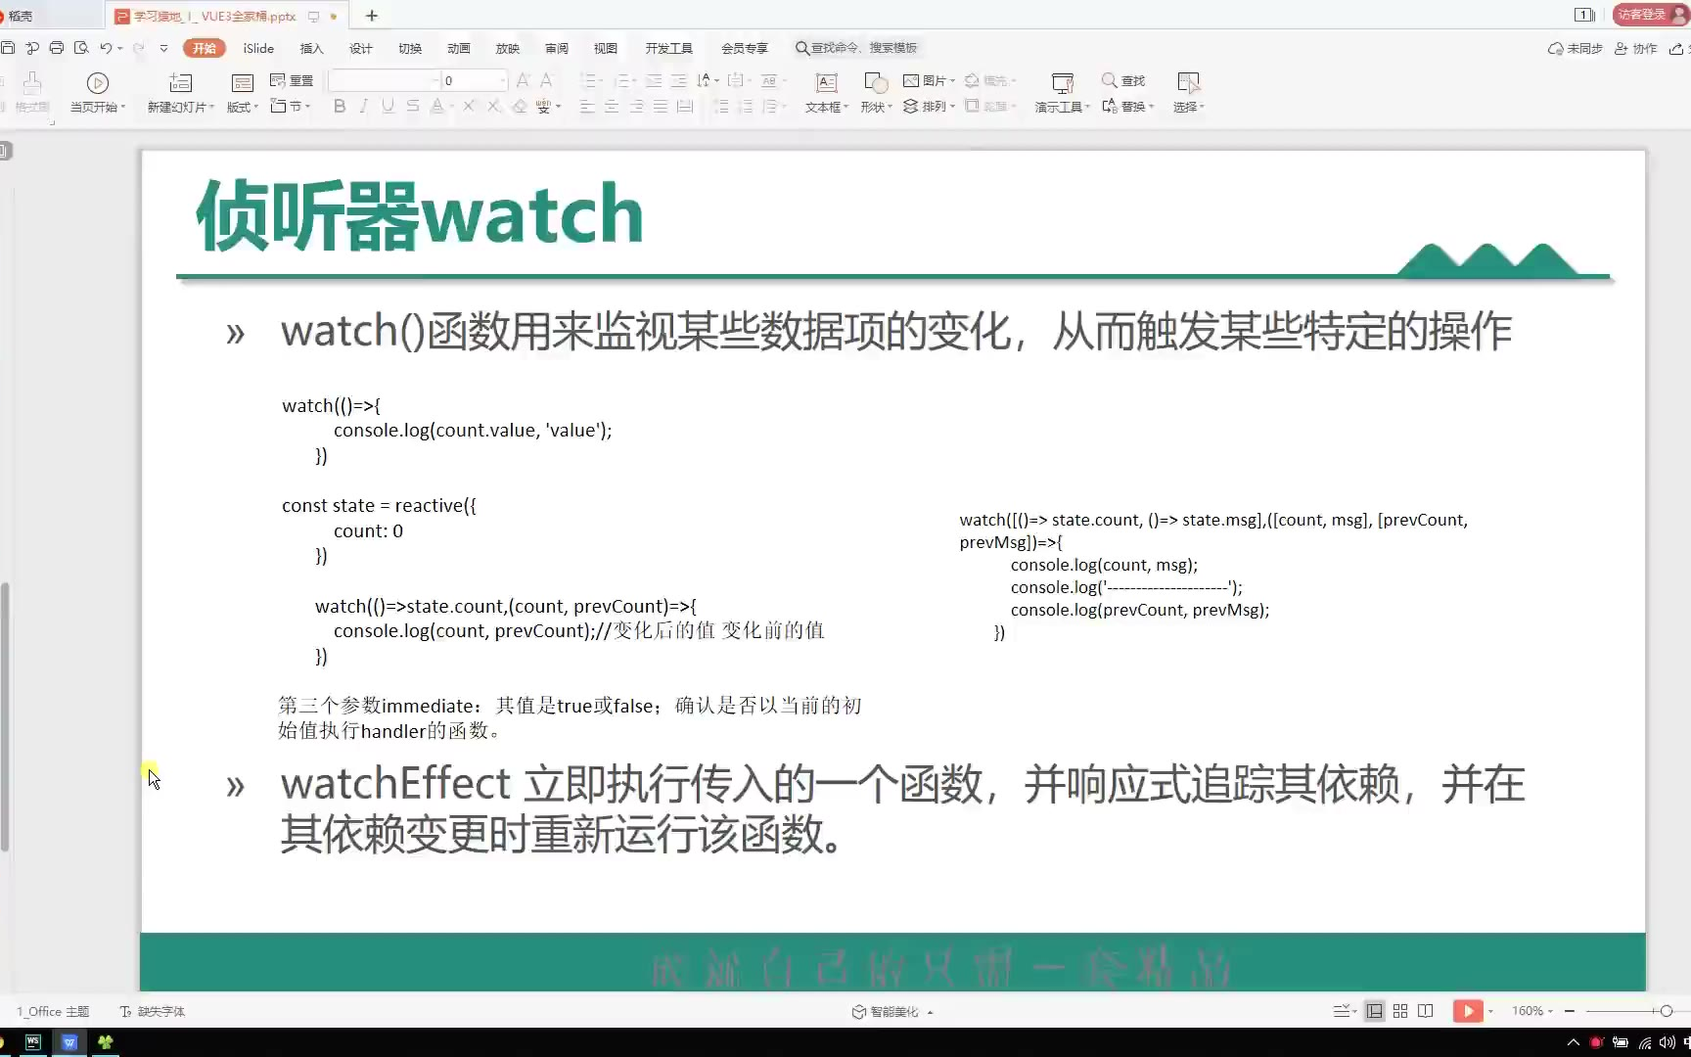Image resolution: width=1691 pixels, height=1057 pixels.
Task: Click the 协作 collaborate button
Action: [x=1635, y=48]
